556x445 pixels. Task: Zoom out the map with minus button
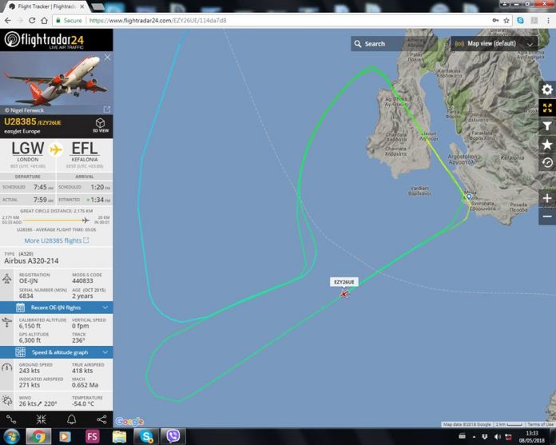pyautogui.click(x=547, y=217)
